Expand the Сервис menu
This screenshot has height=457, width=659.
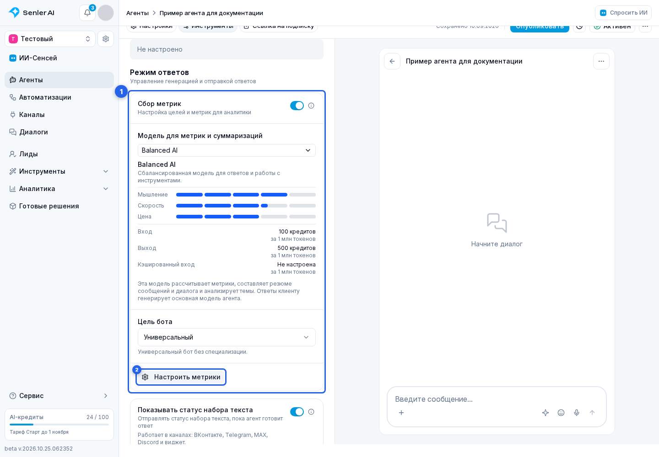point(59,396)
